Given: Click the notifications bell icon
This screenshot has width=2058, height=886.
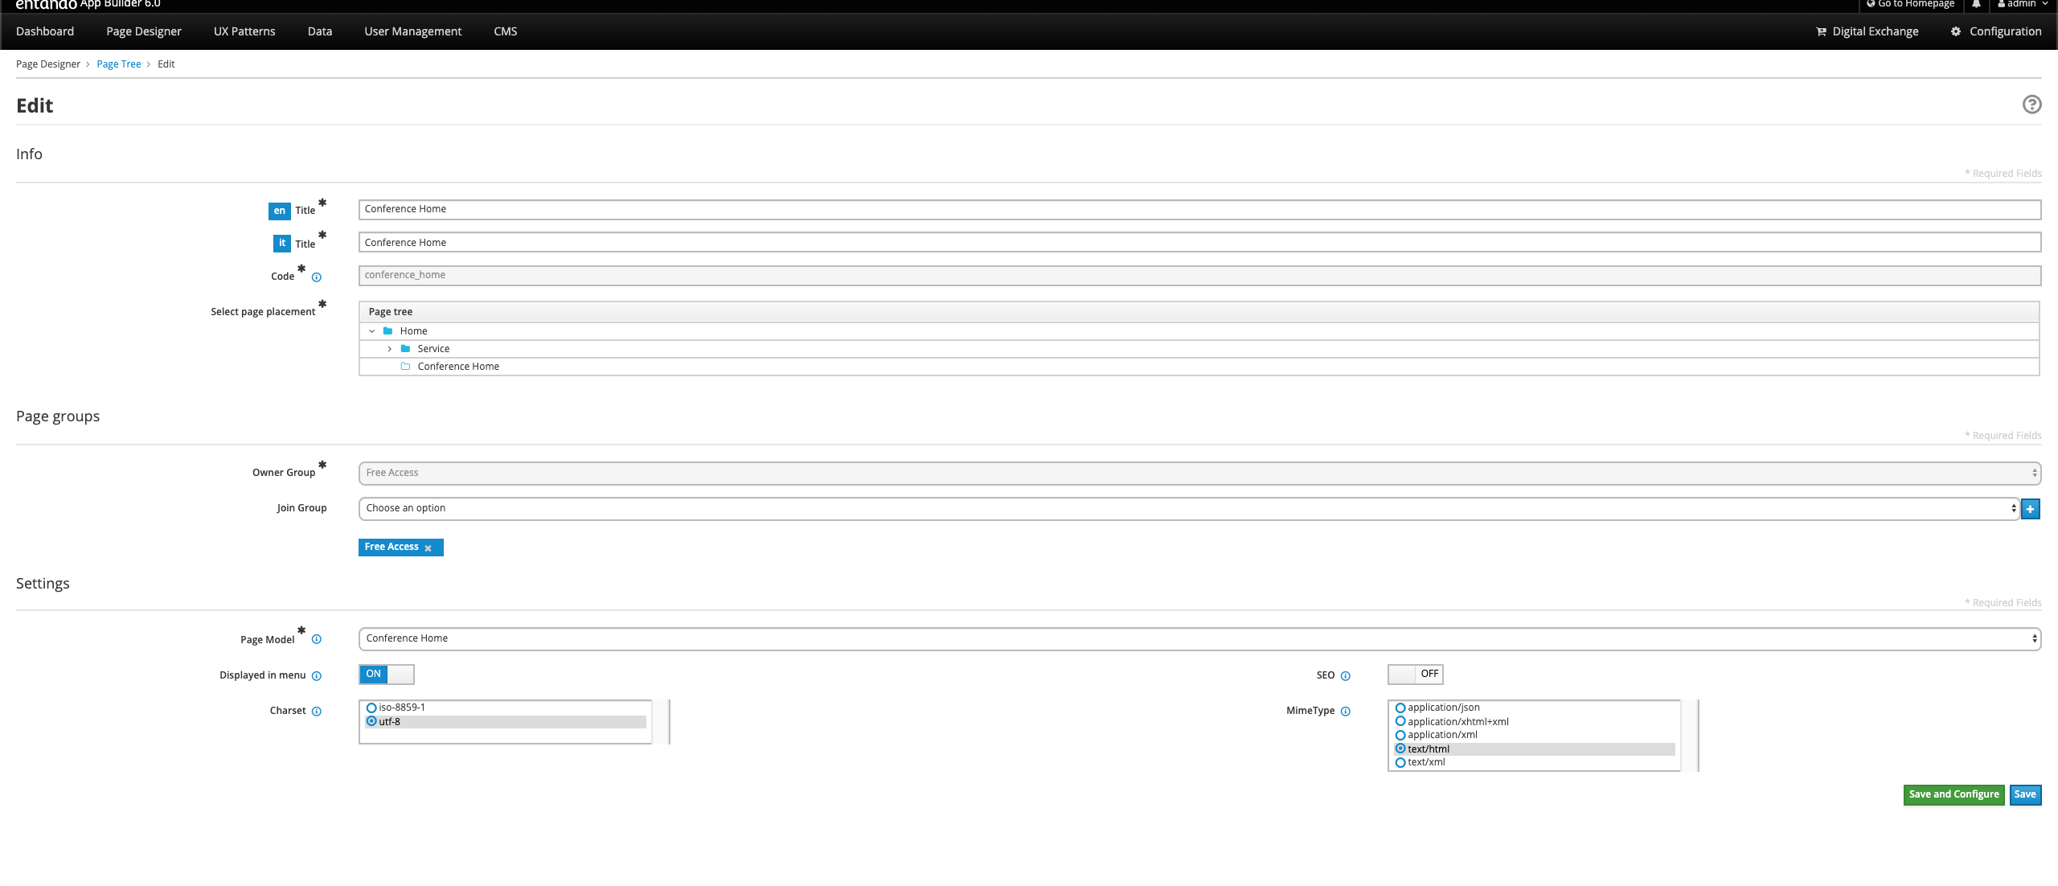Looking at the screenshot, I should click(x=1976, y=4).
